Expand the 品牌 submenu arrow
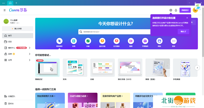The height and width of the screenshot is (108, 204). 30,54
